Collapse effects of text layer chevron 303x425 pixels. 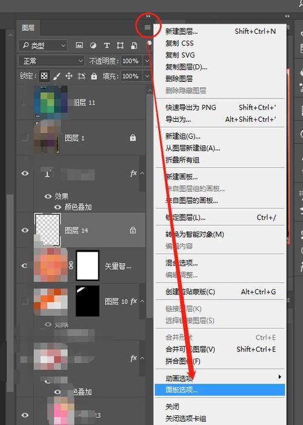pyautogui.click(x=142, y=173)
